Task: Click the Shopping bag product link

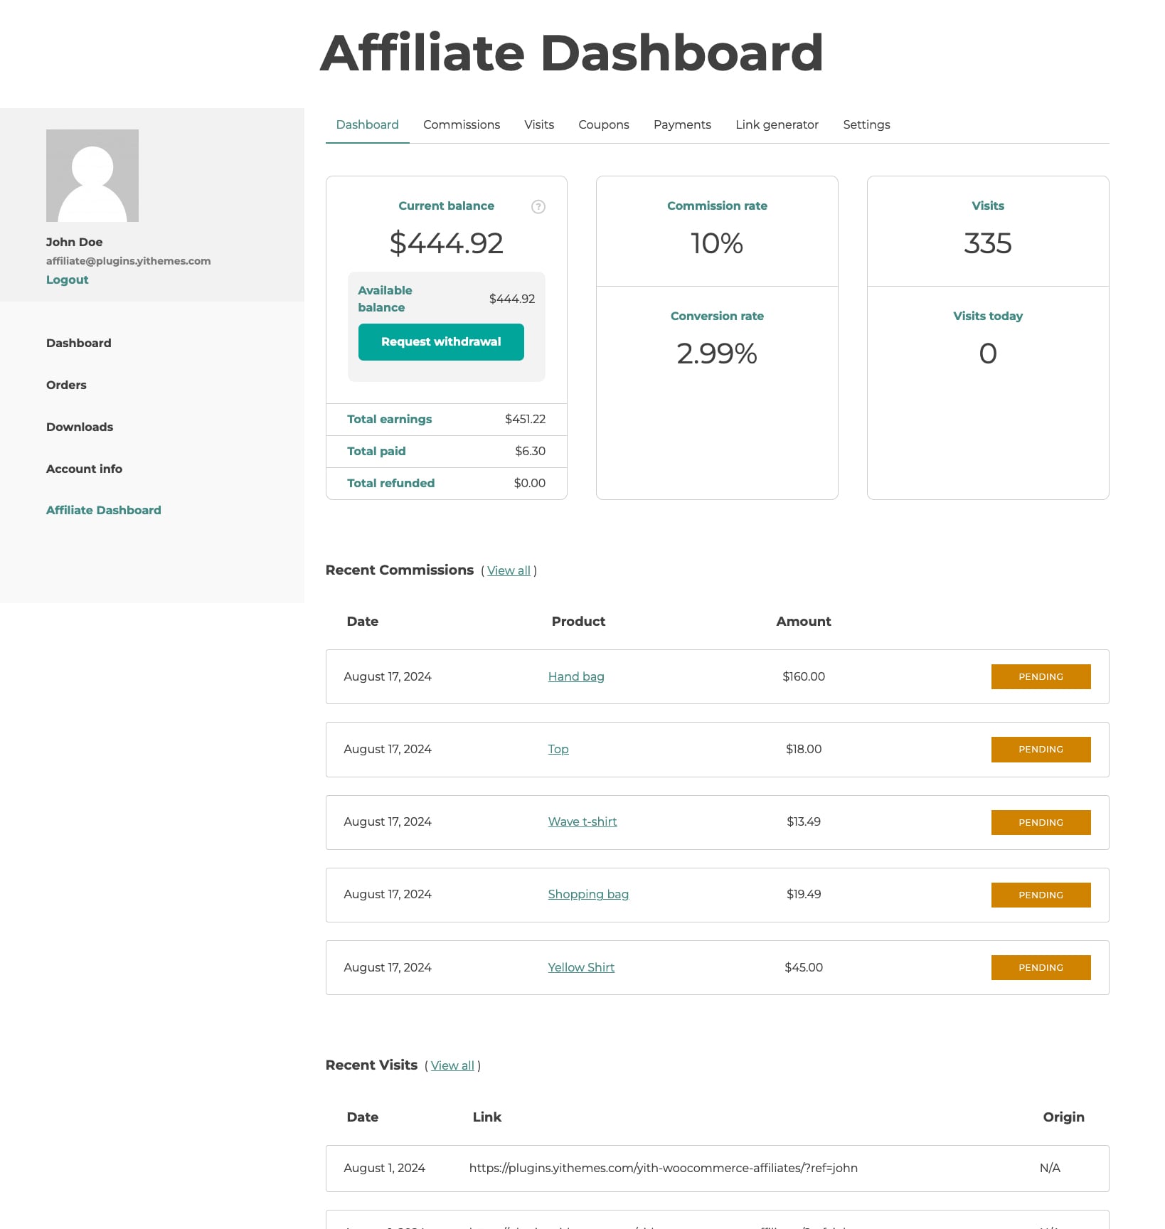Action: tap(587, 894)
